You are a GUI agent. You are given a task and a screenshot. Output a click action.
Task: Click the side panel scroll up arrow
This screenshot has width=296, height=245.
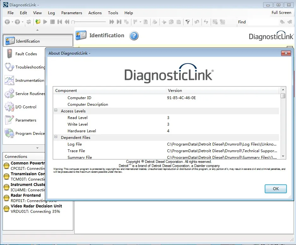click(x=37, y=30)
